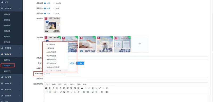The width and height of the screenshot is (213, 102).
Task: Click the source code icon in editor
Action: pyautogui.click(x=104, y=88)
